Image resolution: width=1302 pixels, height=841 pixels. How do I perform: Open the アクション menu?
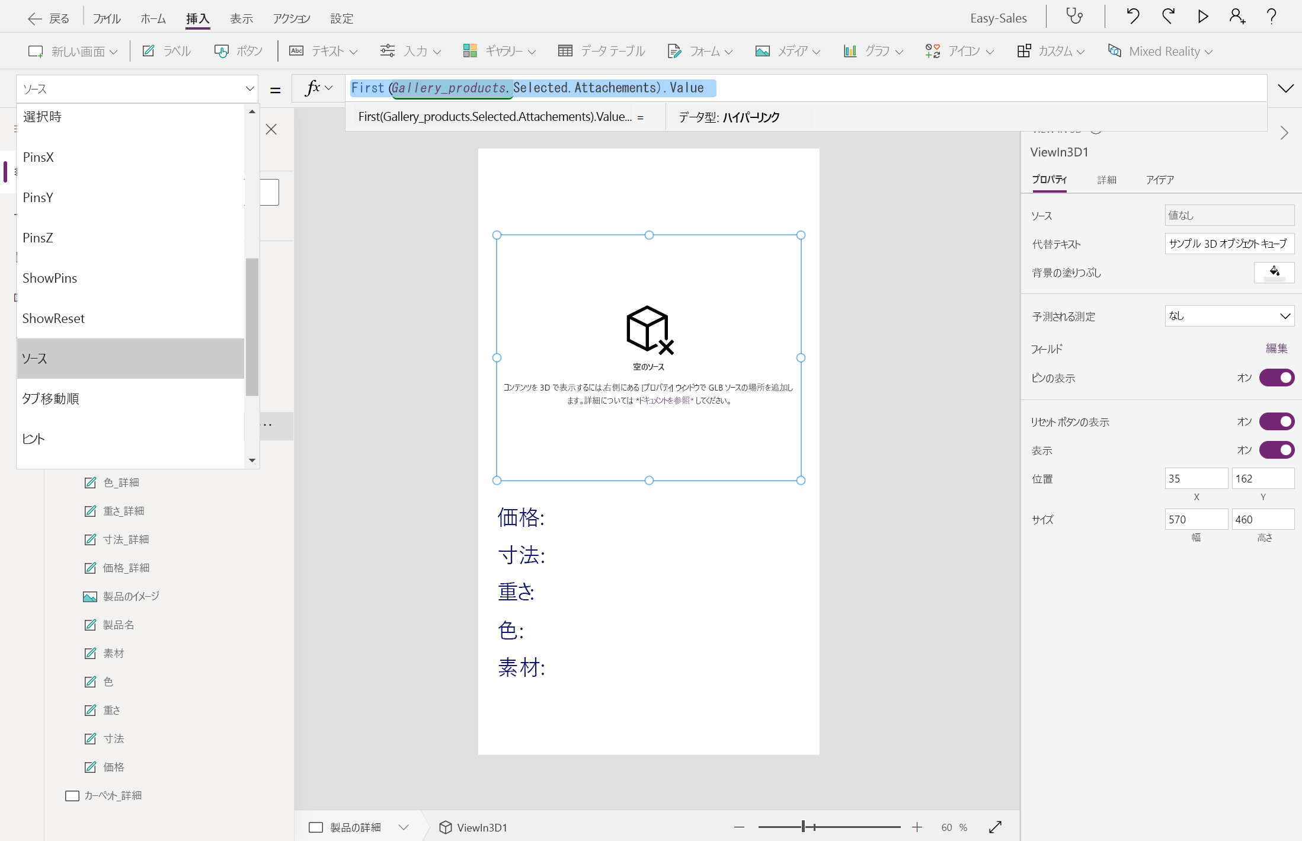291,18
